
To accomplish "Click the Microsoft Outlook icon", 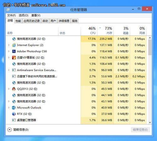I will pyautogui.click(x=14, y=108).
